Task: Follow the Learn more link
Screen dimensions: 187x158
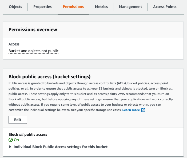Action: (131, 110)
